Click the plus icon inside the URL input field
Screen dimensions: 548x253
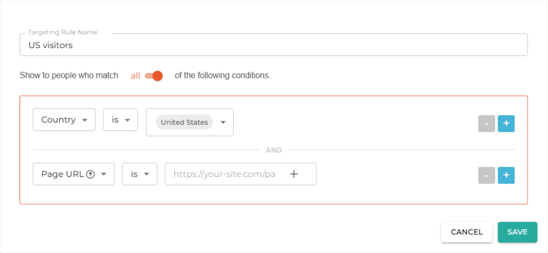294,174
